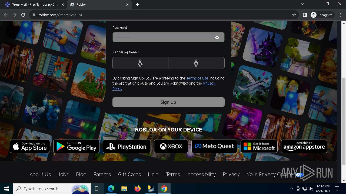The height and width of the screenshot is (194, 346).
Task: Click the scrollbar down arrow
Action: click(x=344, y=181)
